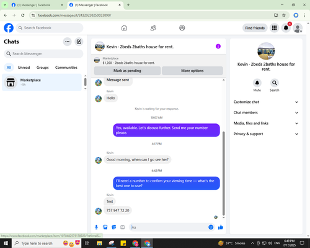310x248 pixels.
Task: Open the emoji picker icon
Action: 211,228
